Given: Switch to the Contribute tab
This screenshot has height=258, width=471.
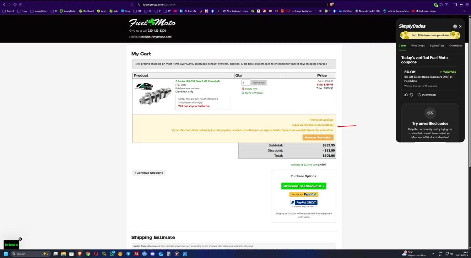Looking at the screenshot, I should [x=455, y=46].
